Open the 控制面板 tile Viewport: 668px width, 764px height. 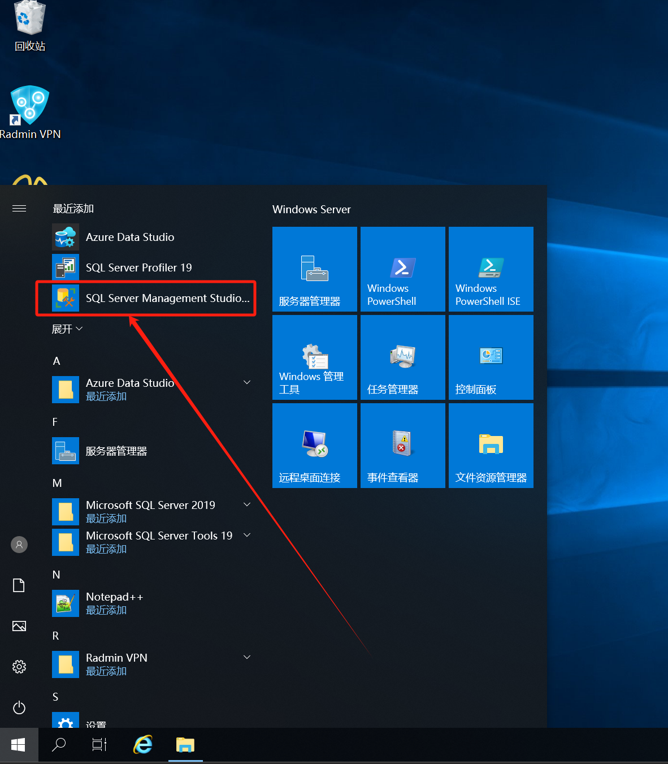[x=491, y=357]
